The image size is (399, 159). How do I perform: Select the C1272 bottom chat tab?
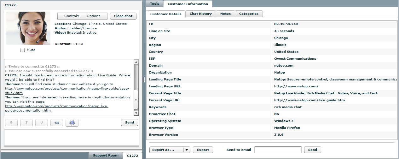[132, 156]
